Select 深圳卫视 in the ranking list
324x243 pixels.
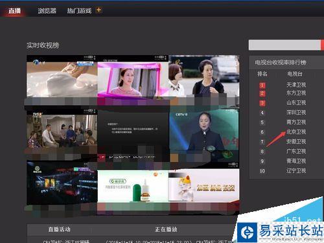tap(296, 112)
